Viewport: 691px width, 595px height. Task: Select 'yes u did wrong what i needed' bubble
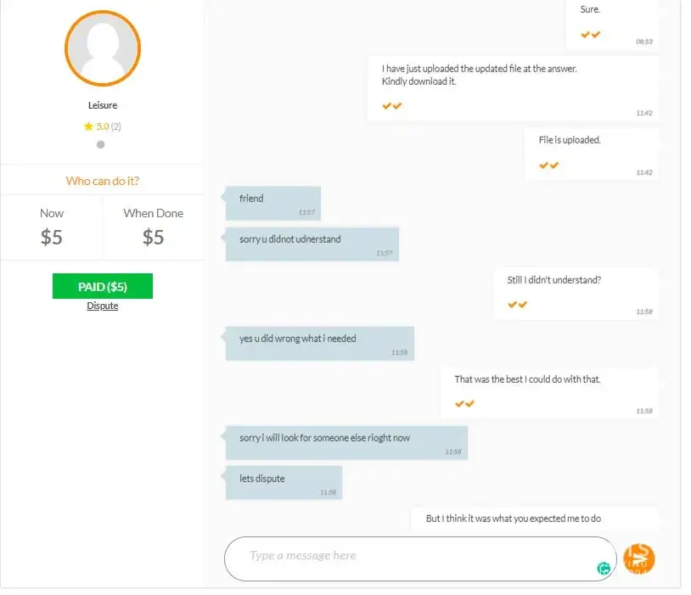tap(320, 344)
